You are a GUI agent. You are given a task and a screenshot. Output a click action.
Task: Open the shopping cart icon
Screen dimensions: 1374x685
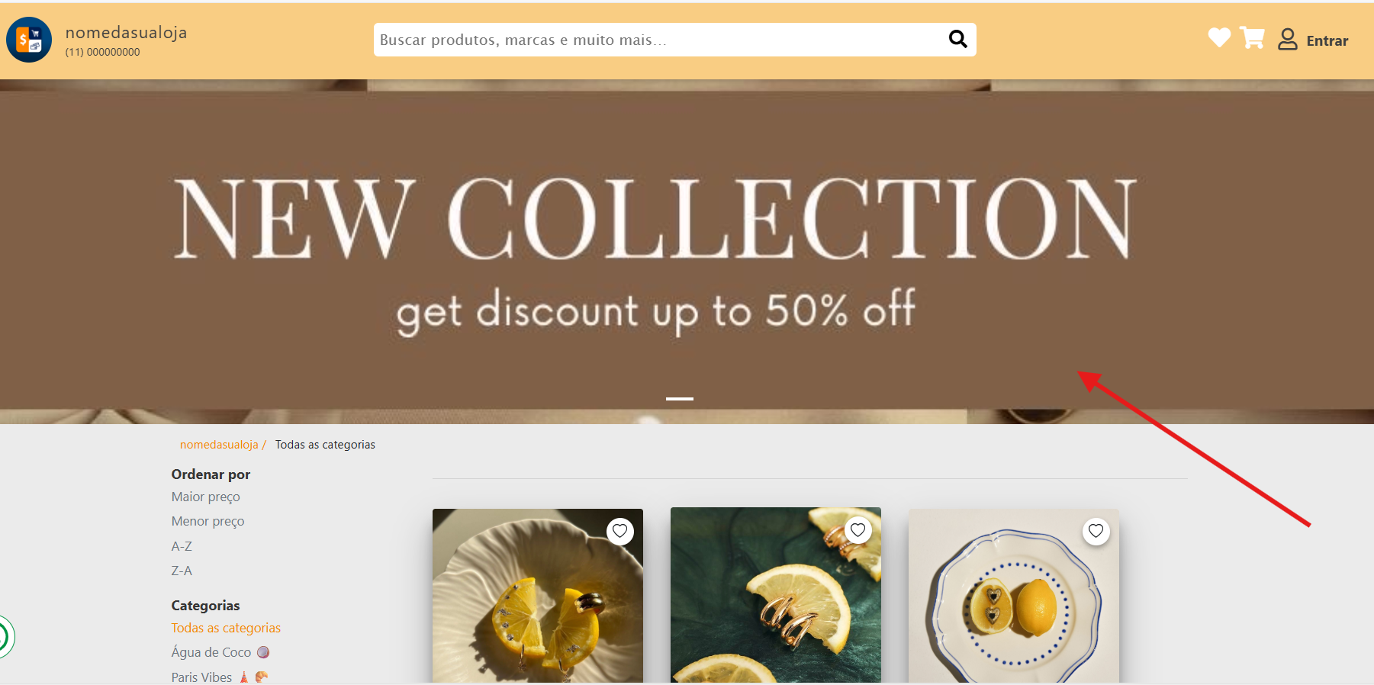point(1252,37)
